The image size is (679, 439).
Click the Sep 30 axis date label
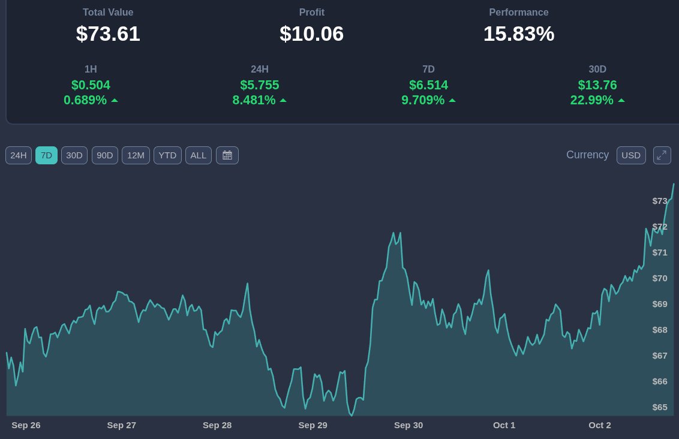(x=409, y=425)
